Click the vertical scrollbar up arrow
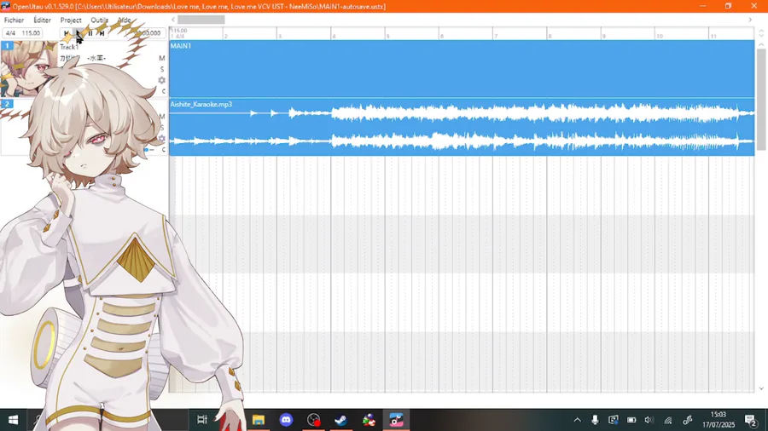Screen dimensions: 768x431 pos(760,44)
